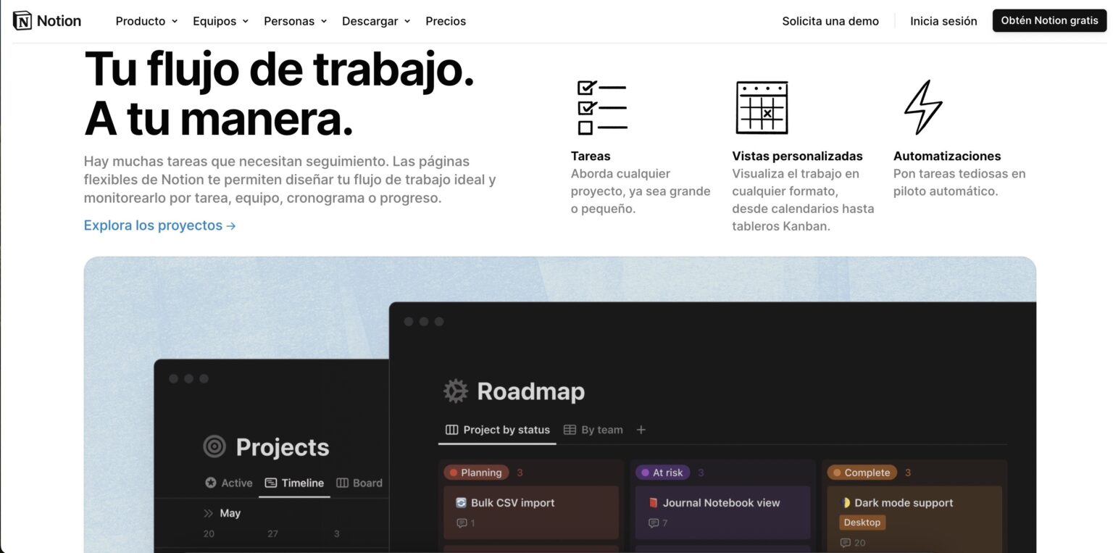Click the Notion logo icon
The width and height of the screenshot is (1113, 553).
click(x=22, y=20)
